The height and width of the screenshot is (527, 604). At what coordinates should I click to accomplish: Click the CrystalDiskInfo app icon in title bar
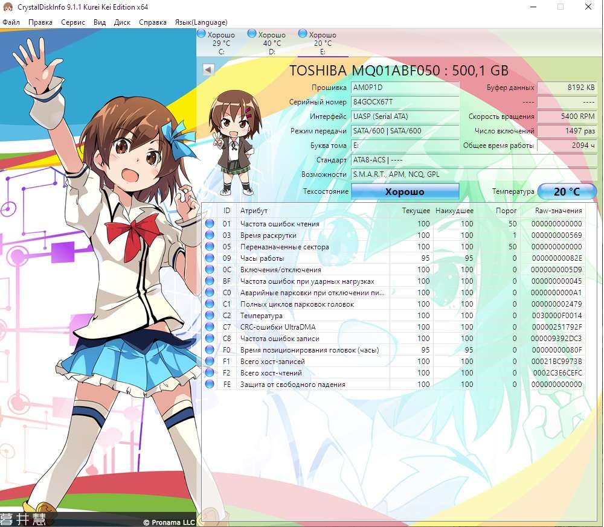8,7
